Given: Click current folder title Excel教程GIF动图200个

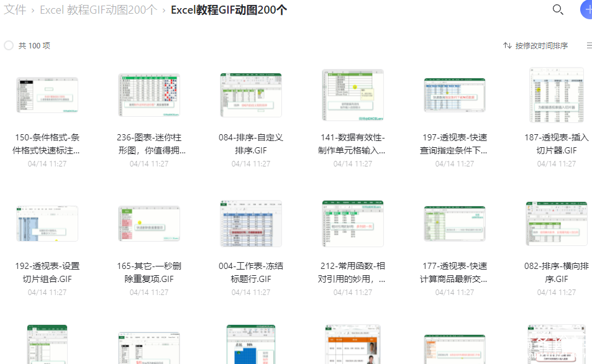Looking at the screenshot, I should tap(229, 10).
